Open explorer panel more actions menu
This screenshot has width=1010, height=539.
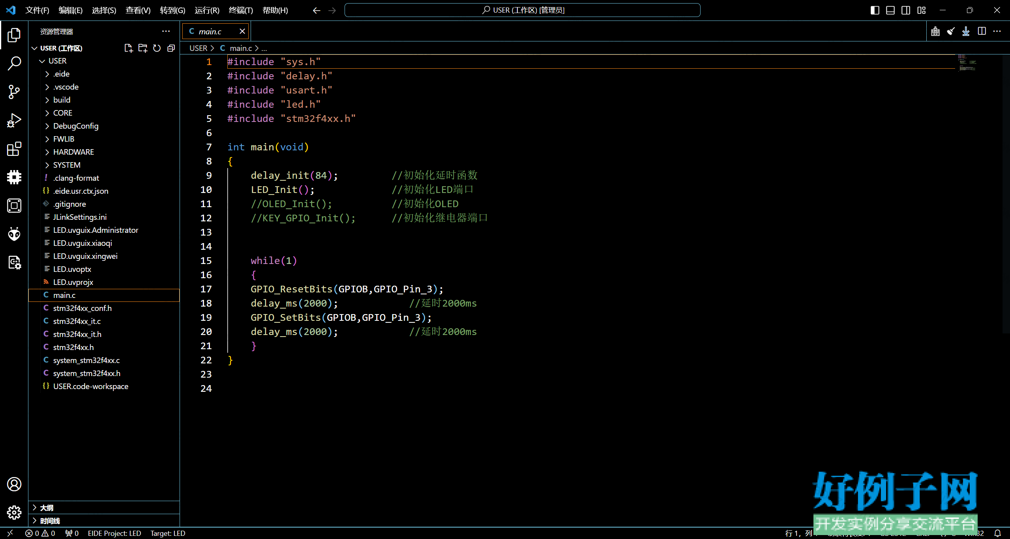coord(166,31)
